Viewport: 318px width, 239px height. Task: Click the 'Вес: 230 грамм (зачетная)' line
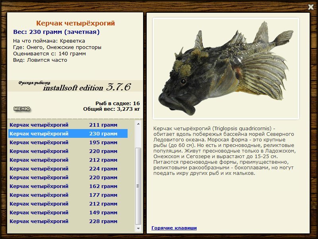[56, 32]
